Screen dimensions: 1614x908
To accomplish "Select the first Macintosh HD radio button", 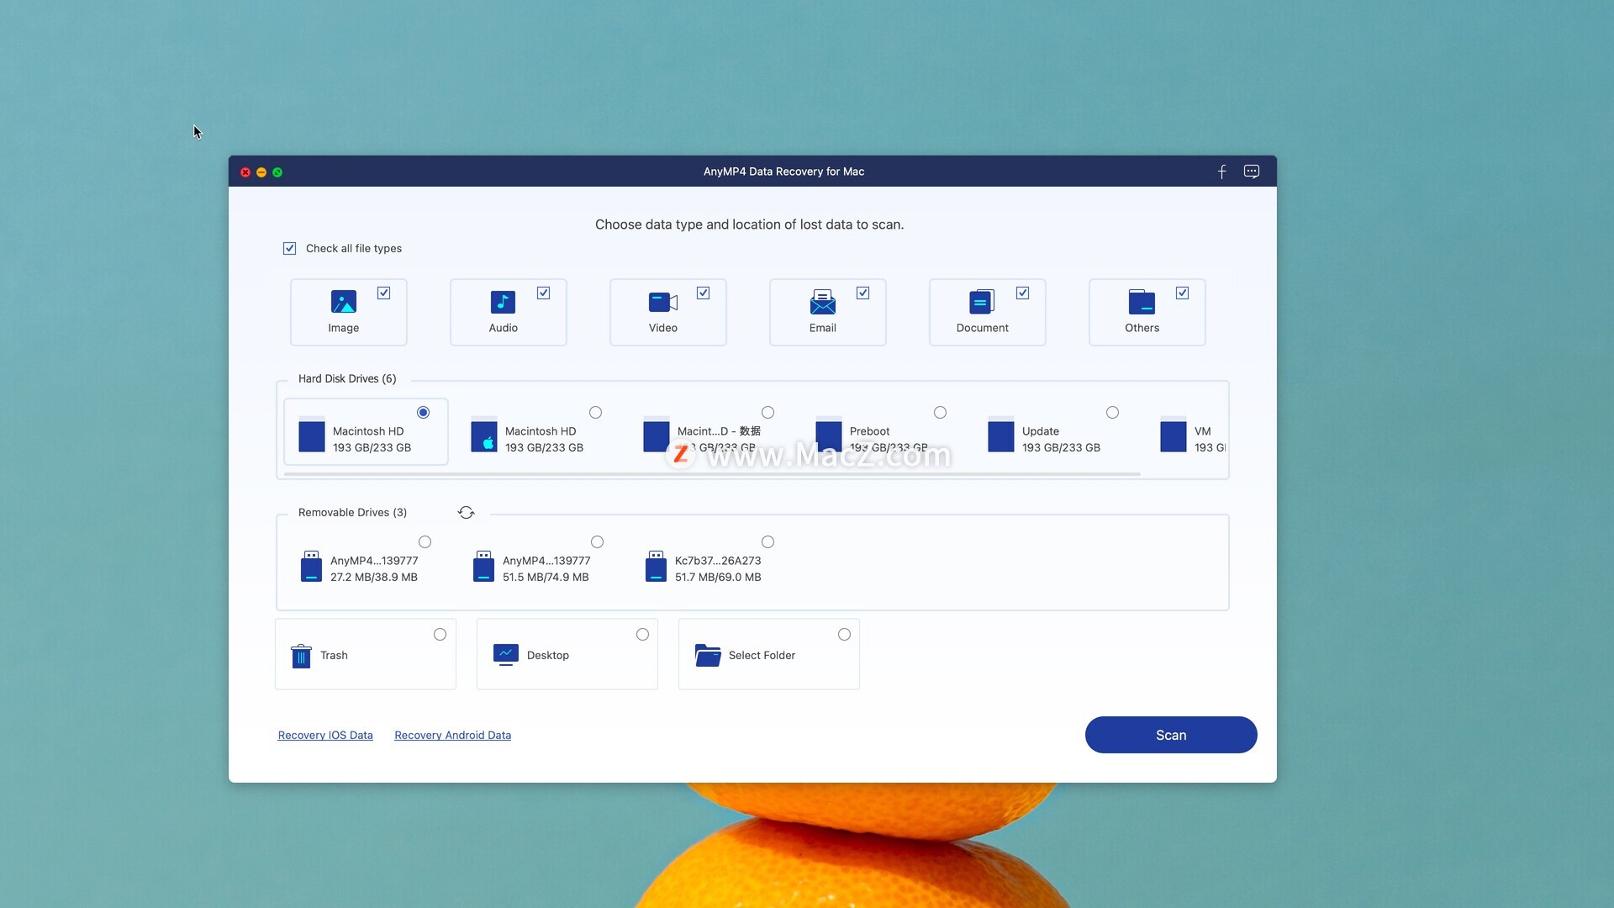I will click(x=423, y=412).
